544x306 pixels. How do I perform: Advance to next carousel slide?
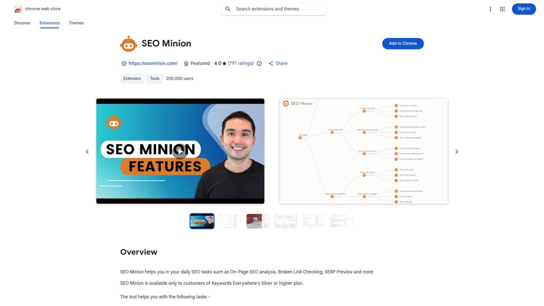pyautogui.click(x=457, y=152)
